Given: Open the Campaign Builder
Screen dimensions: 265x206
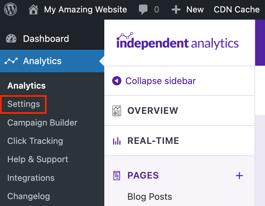Looking at the screenshot, I should 42,123.
